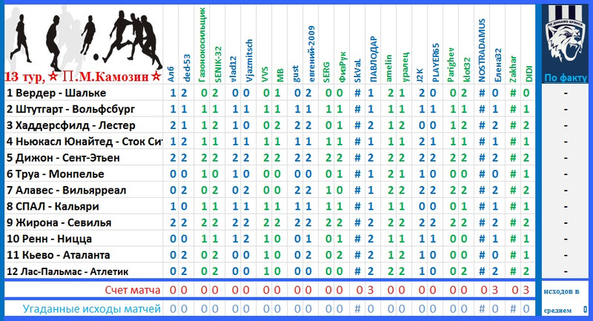The height and width of the screenshot is (321, 593).
Task: Select match row '6 Труа - Монпелье'
Action: pos(55,174)
